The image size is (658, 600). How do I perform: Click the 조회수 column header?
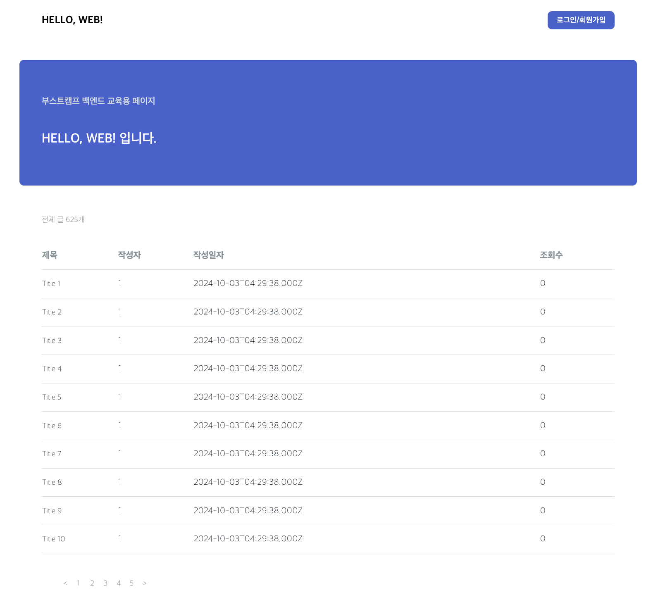pyautogui.click(x=551, y=255)
